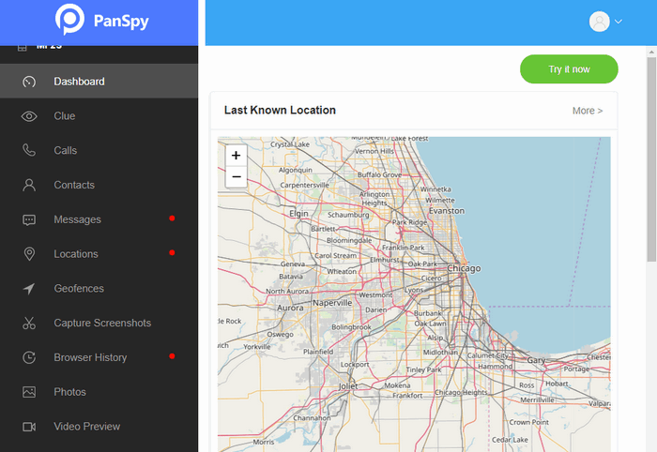Click the Calls phone icon
This screenshot has height=452, width=657.
[29, 150]
